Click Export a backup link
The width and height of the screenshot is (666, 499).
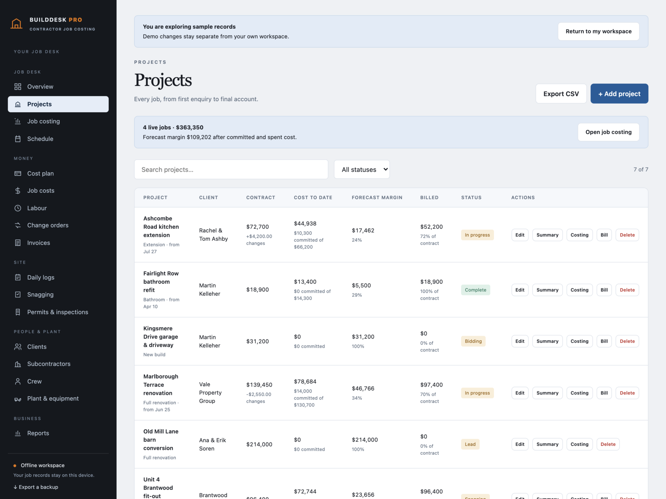[x=36, y=487]
